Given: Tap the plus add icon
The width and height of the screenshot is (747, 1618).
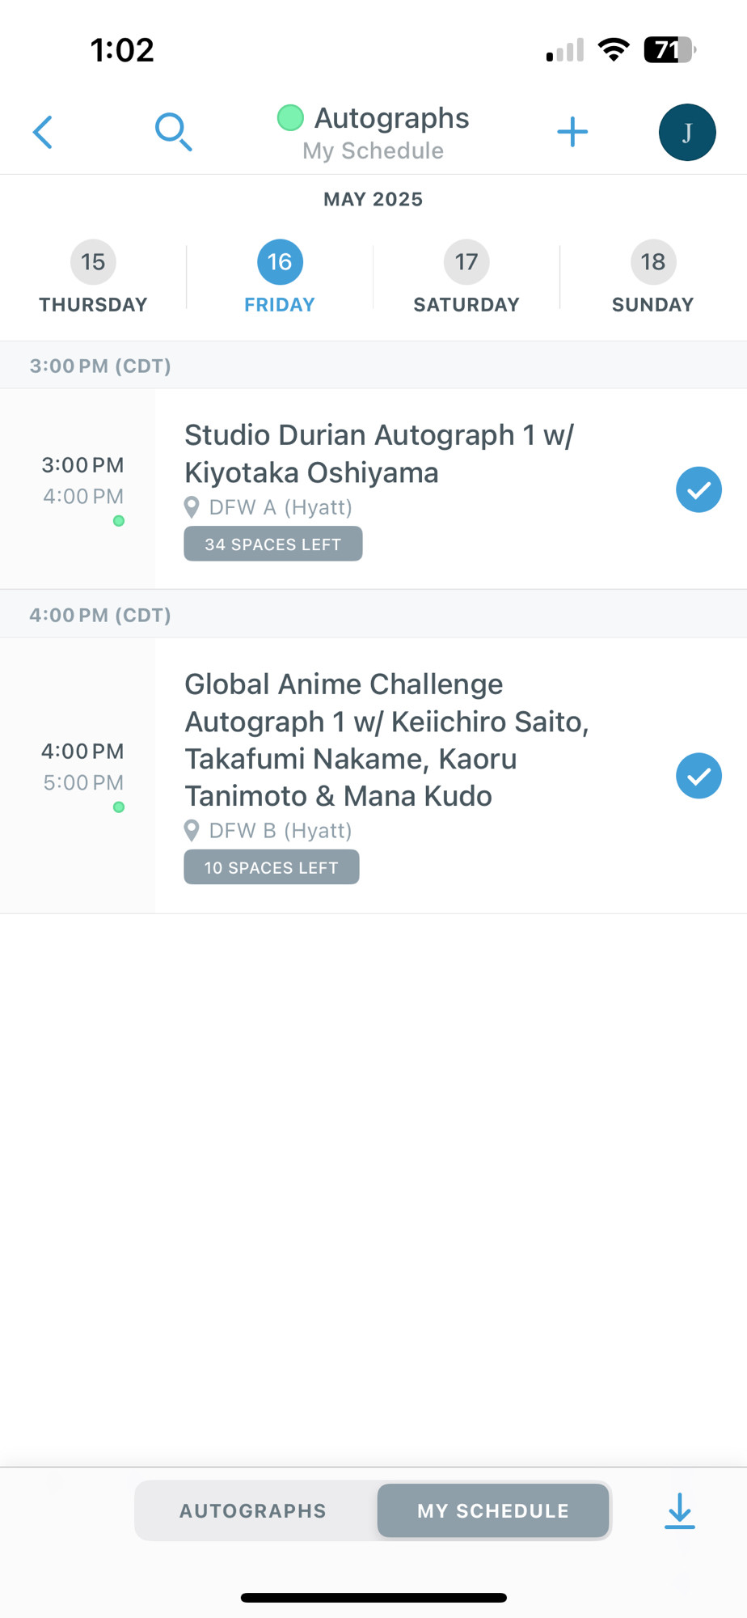Looking at the screenshot, I should click(572, 132).
